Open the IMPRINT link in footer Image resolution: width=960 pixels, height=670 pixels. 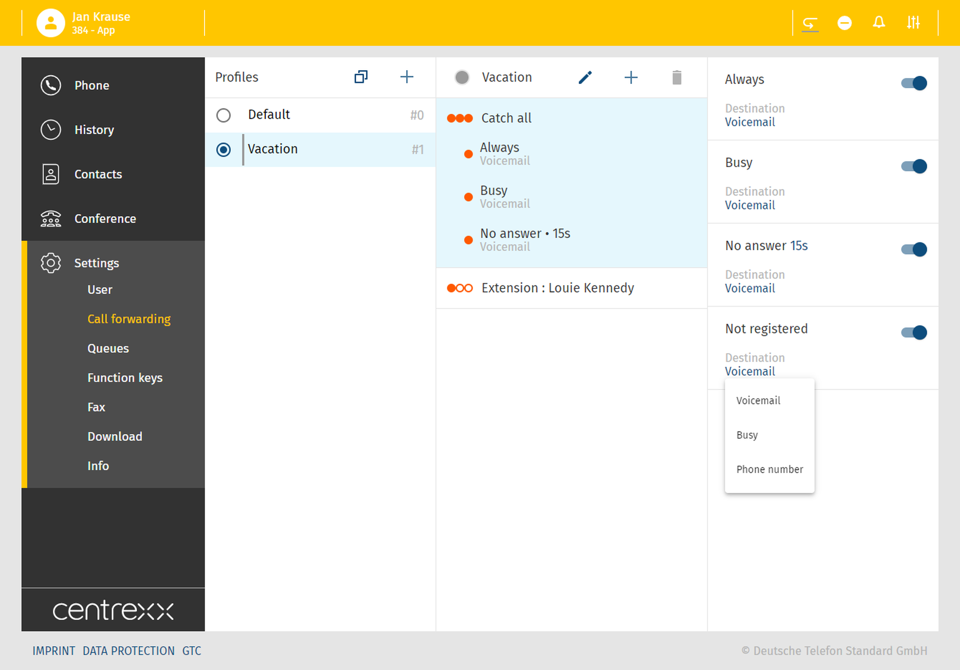coord(54,651)
